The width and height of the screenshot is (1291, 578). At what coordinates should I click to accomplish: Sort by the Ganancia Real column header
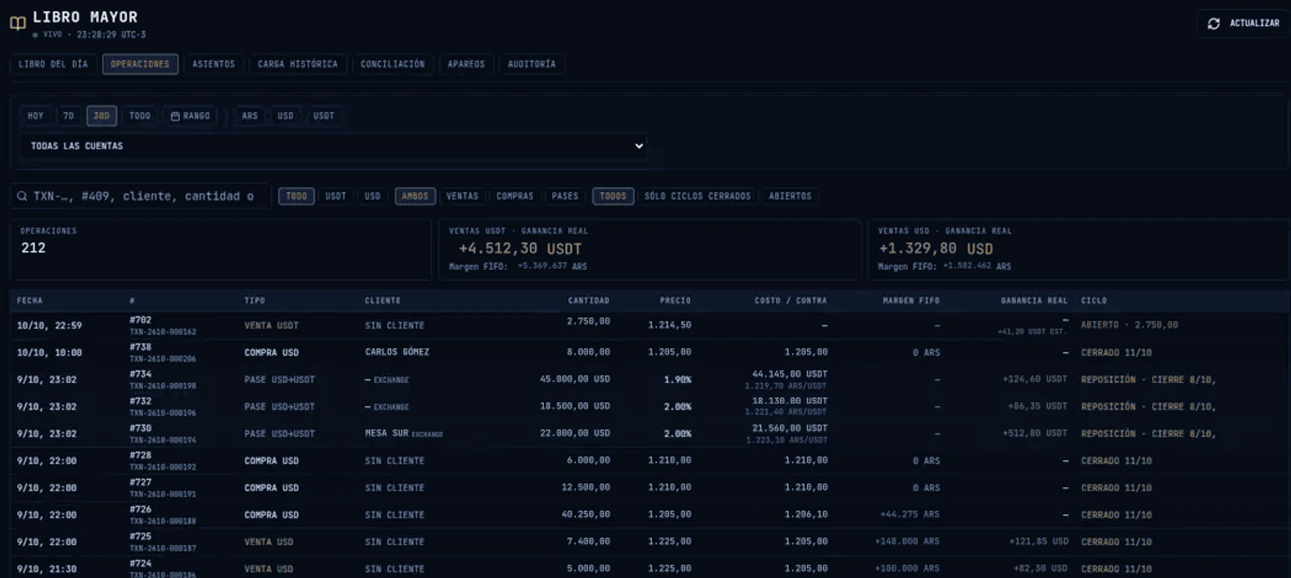pos(1033,301)
